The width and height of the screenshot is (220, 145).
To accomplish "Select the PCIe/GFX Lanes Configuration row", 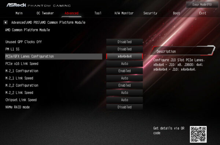I will tap(54, 56).
